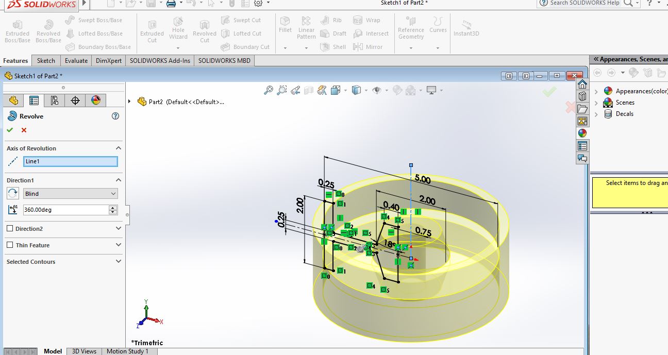Select the Swept Boss/Base tool
The width and height of the screenshot is (668, 355).
point(94,20)
